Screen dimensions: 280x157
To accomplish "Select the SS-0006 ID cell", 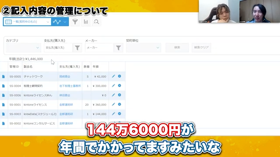I will click(15, 96).
